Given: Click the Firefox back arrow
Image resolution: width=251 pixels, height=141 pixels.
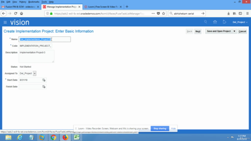Looking at the screenshot, I should (4, 14).
